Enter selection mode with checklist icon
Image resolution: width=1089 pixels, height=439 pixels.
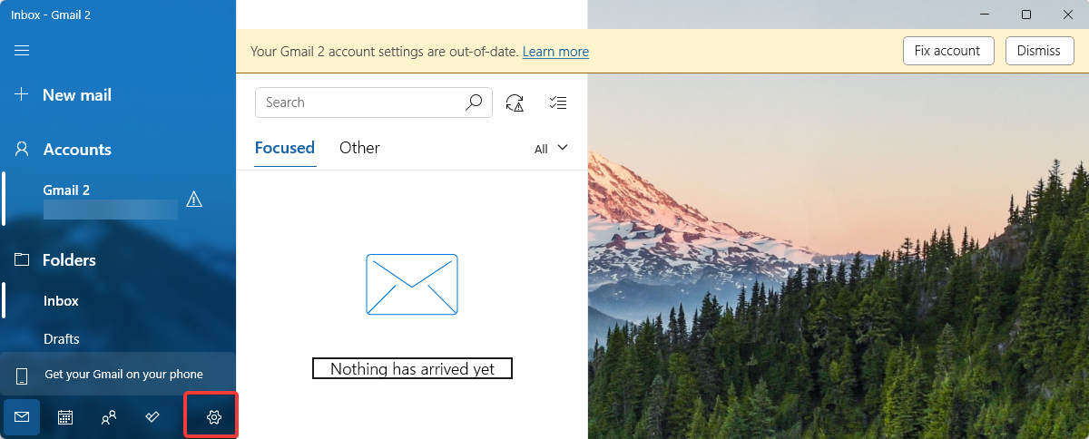point(558,102)
